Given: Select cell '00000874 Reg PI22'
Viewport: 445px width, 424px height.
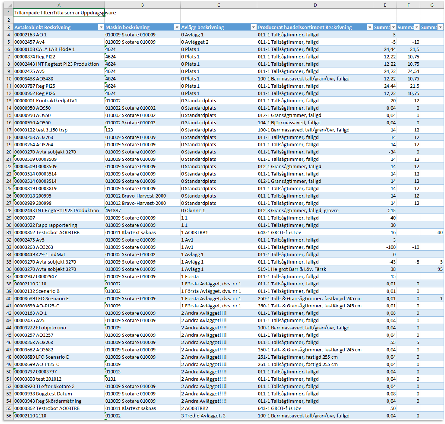Looking at the screenshot, I should [x=59, y=57].
